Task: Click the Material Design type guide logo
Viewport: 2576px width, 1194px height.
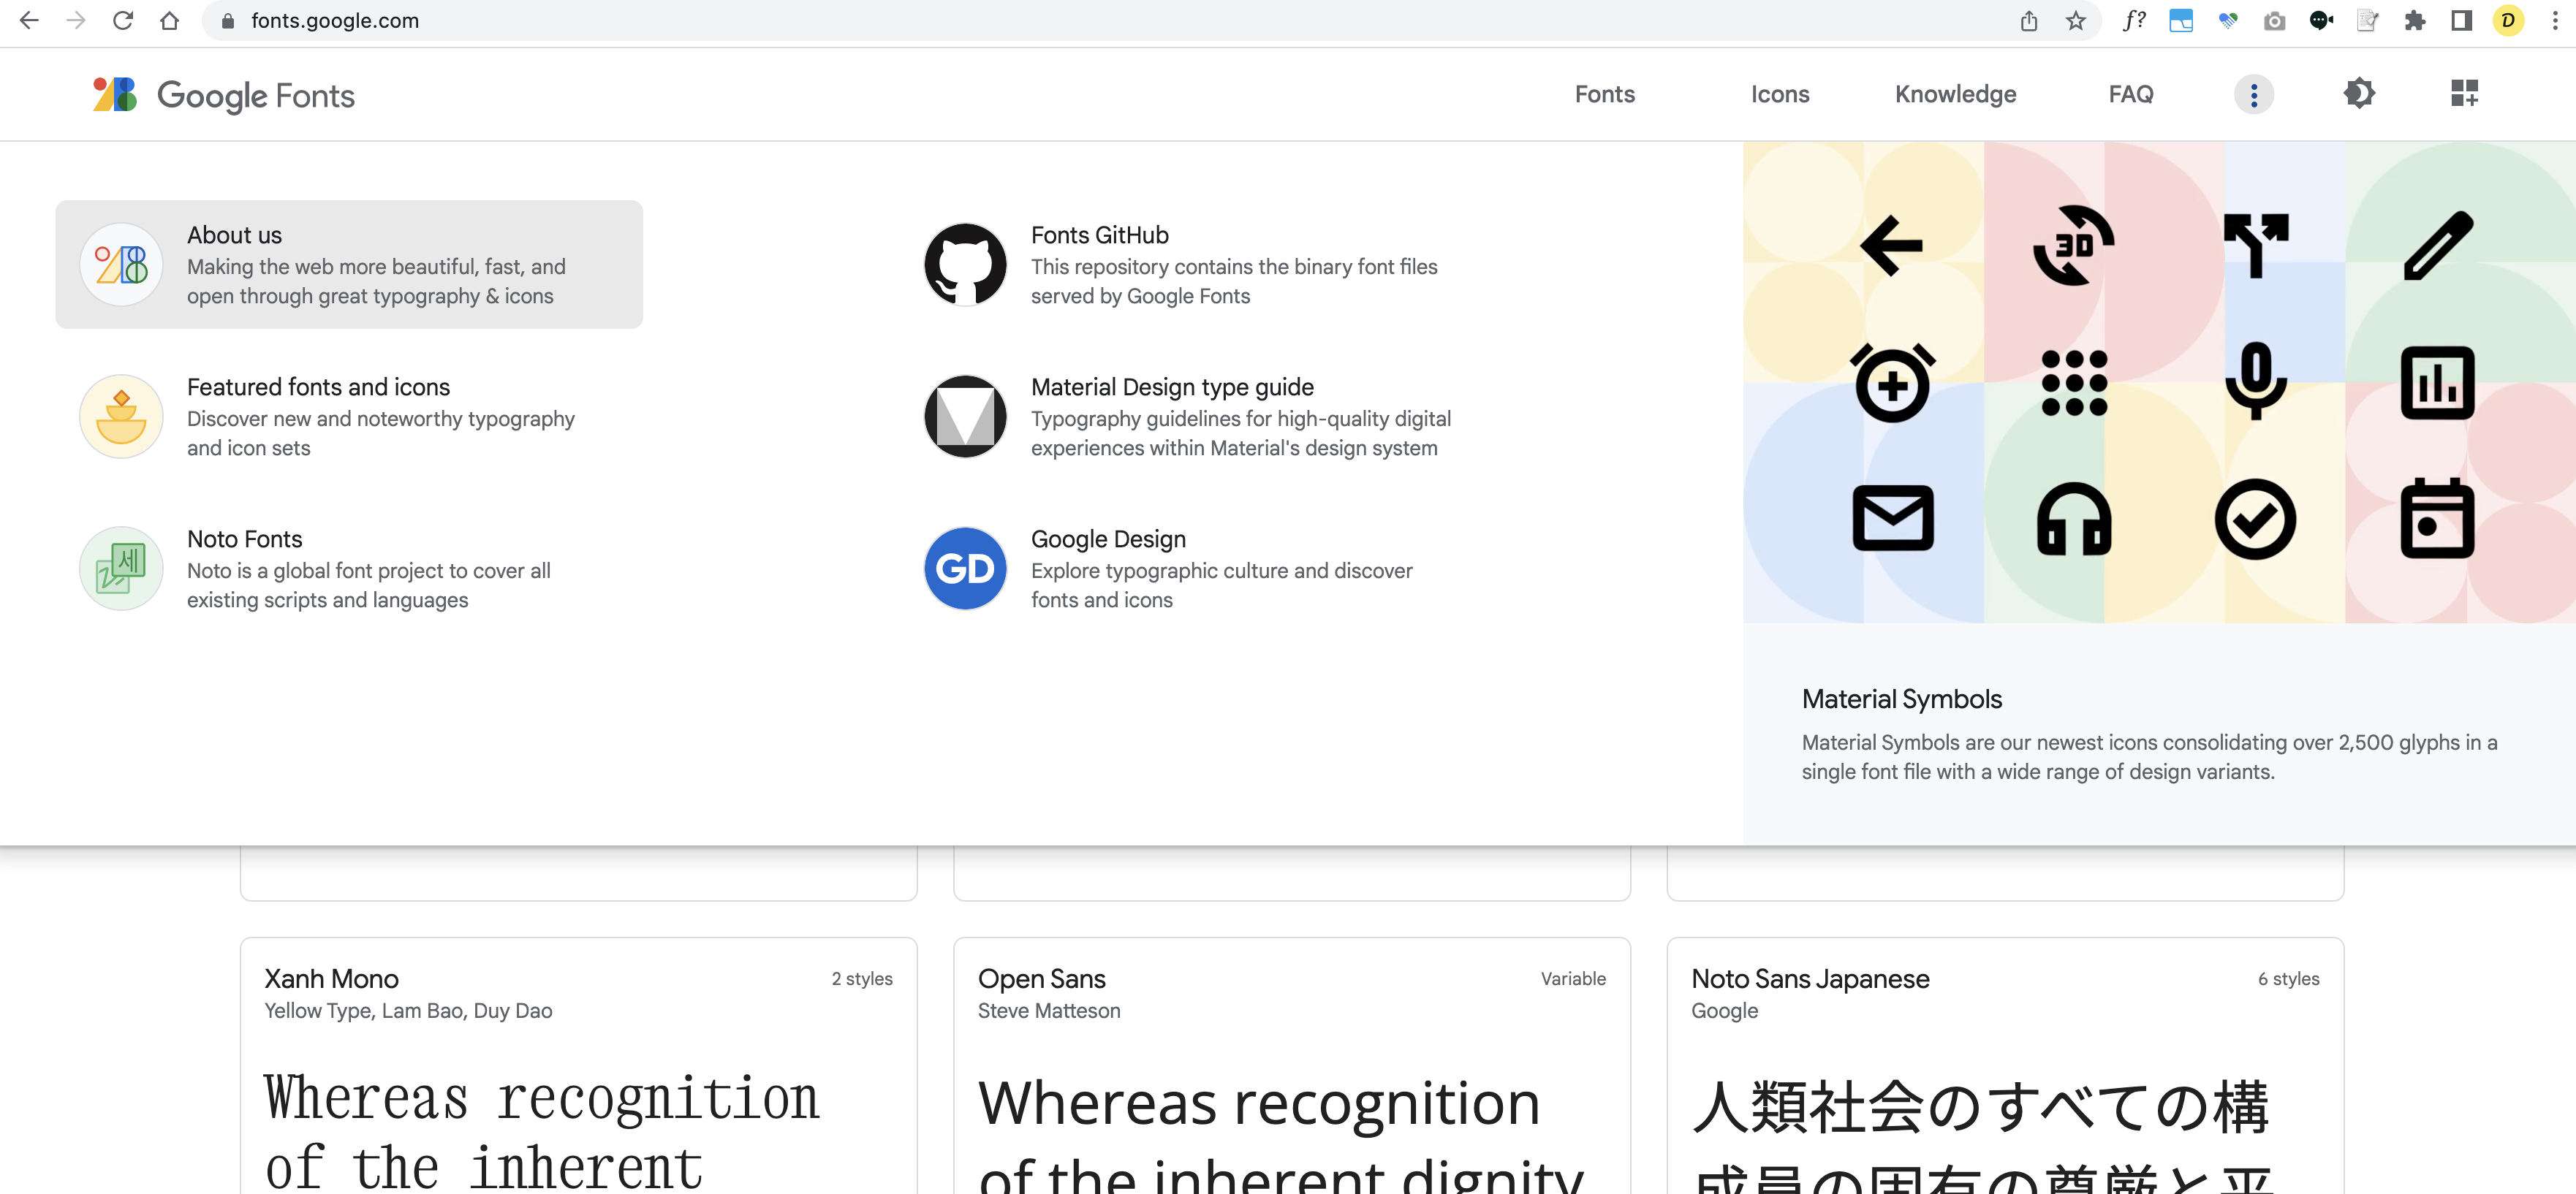Action: click(964, 416)
